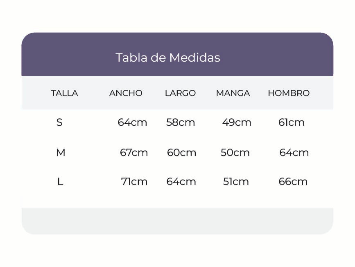Select the ANCHO column header
Screen dimensions: 355x267
point(126,93)
